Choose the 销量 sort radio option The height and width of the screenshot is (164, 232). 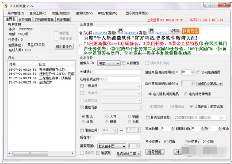[x=129, y=116]
